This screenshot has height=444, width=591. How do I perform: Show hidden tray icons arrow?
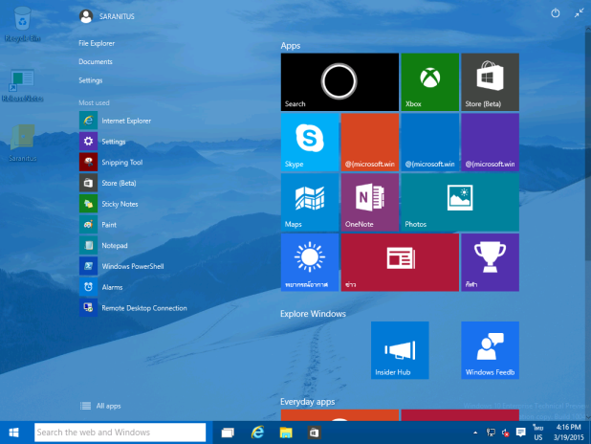[x=475, y=433]
